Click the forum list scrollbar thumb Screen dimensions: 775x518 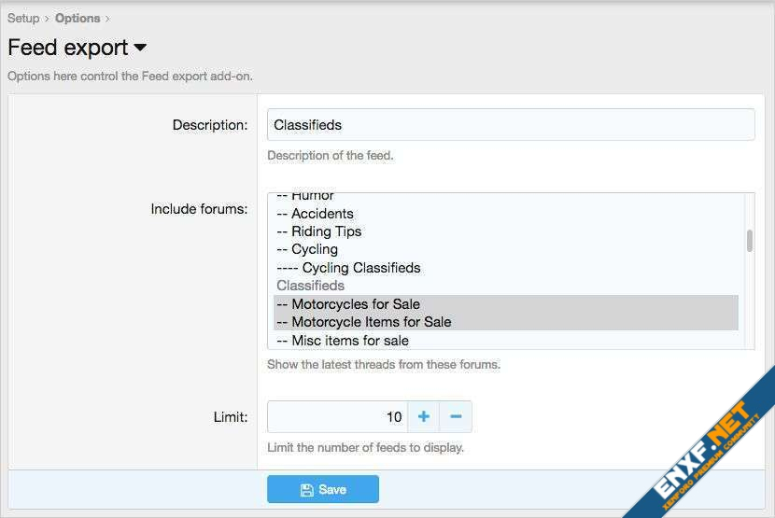click(750, 241)
